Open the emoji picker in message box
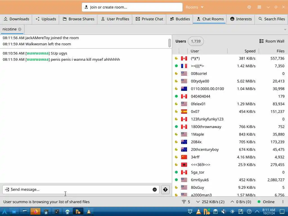 point(155,190)
